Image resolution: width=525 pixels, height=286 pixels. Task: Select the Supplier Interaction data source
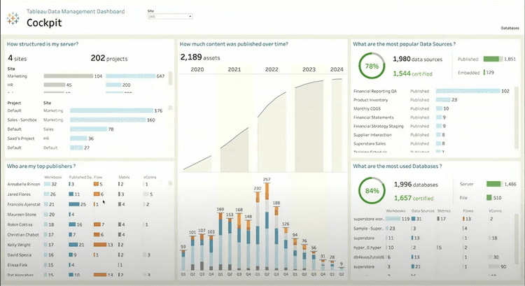click(372, 135)
